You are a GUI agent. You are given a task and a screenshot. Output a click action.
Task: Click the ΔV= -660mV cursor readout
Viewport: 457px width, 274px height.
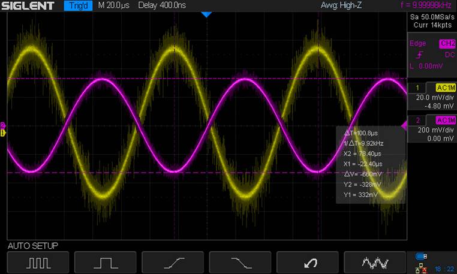tap(363, 174)
